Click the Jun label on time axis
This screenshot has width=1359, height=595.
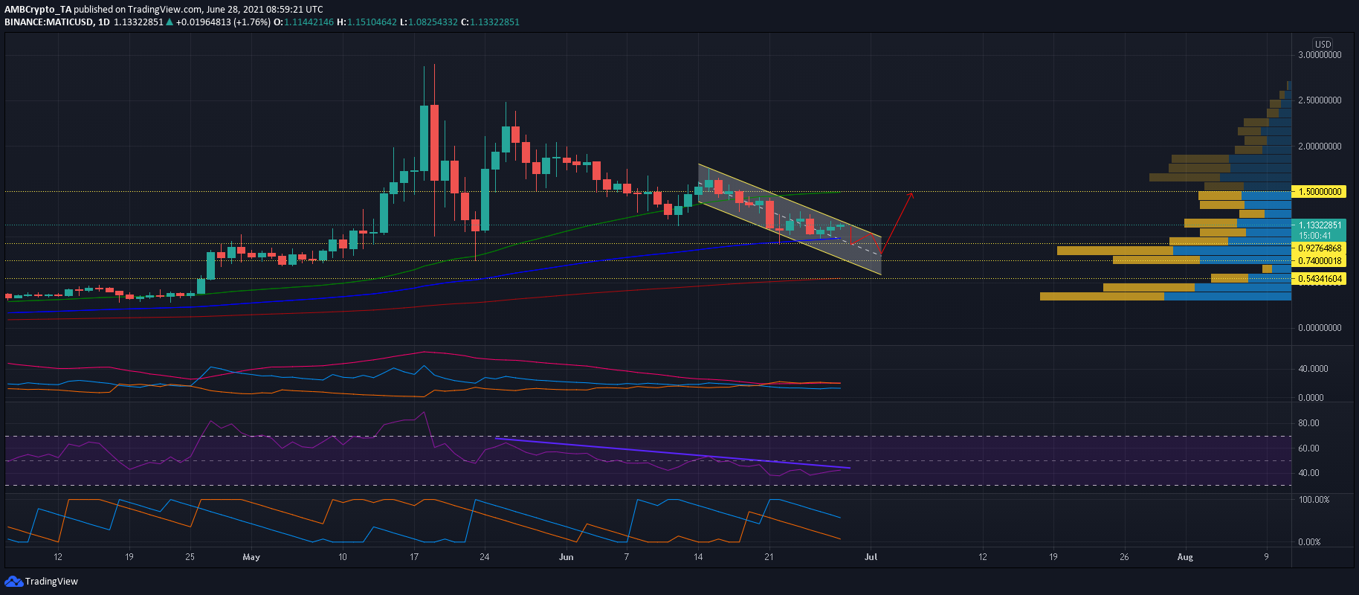coord(566,557)
